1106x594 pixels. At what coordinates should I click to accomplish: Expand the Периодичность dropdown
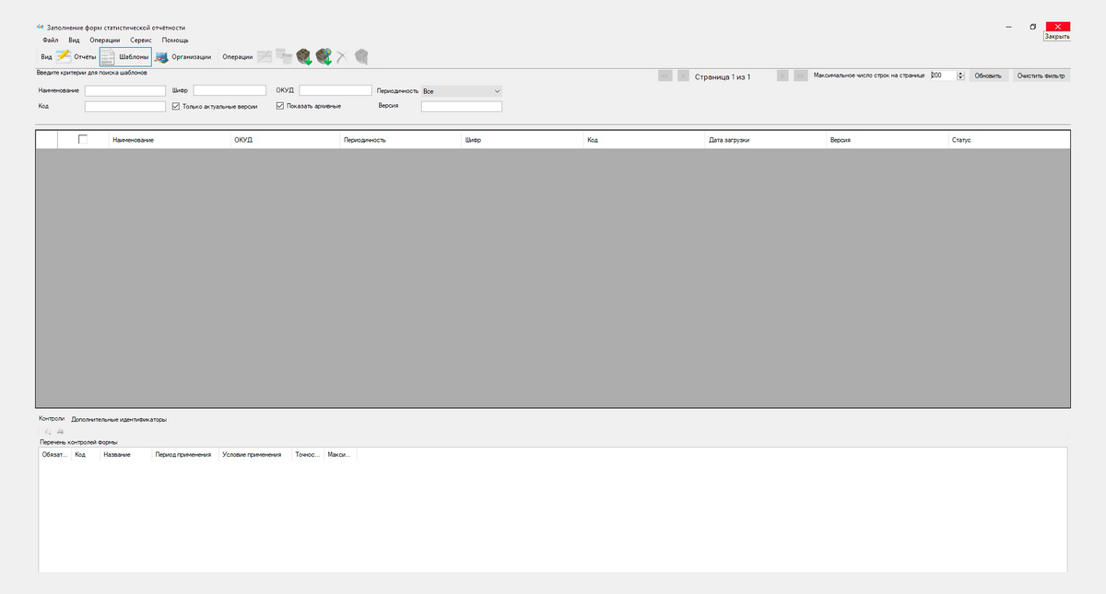[497, 92]
